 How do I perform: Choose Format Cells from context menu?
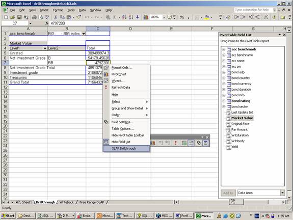(x=126, y=68)
